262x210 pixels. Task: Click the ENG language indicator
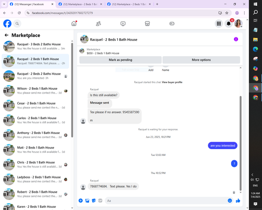(255, 185)
